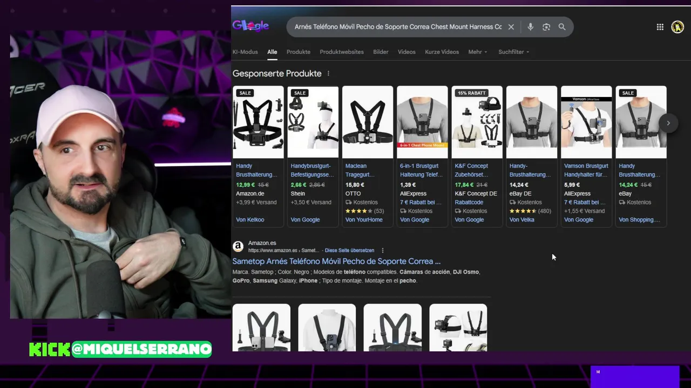Screen dimensions: 691x388
Task: Open OTTO Maclean Tragegurt product image
Action: point(368,122)
